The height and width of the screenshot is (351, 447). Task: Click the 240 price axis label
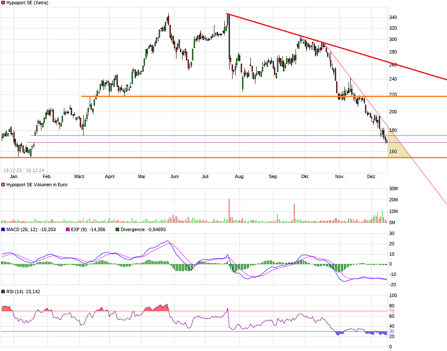click(393, 79)
